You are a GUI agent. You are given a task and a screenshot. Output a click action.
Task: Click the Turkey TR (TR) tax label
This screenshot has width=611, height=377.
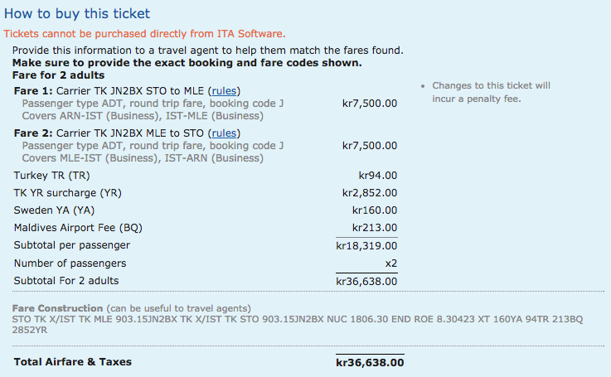point(51,176)
